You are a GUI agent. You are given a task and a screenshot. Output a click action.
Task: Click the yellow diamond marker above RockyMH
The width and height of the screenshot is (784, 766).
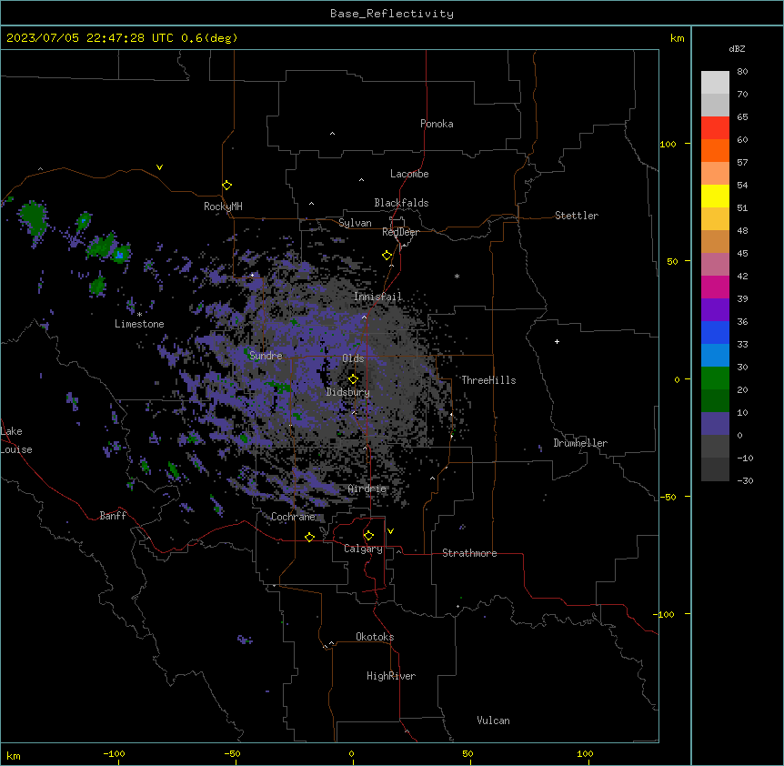pyautogui.click(x=226, y=186)
